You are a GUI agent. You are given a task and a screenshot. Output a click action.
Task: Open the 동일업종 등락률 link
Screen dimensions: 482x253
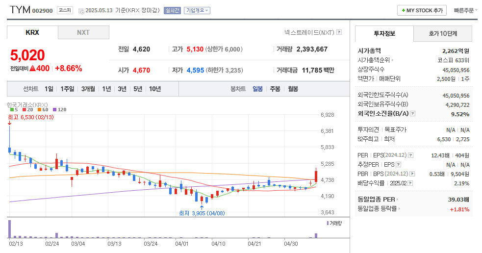[379, 209]
